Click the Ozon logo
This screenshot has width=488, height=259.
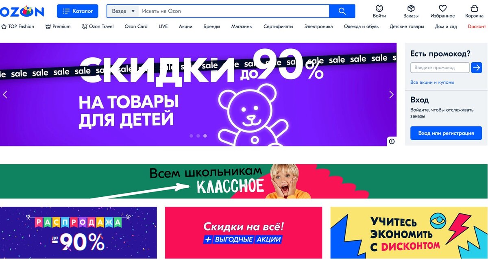click(22, 11)
